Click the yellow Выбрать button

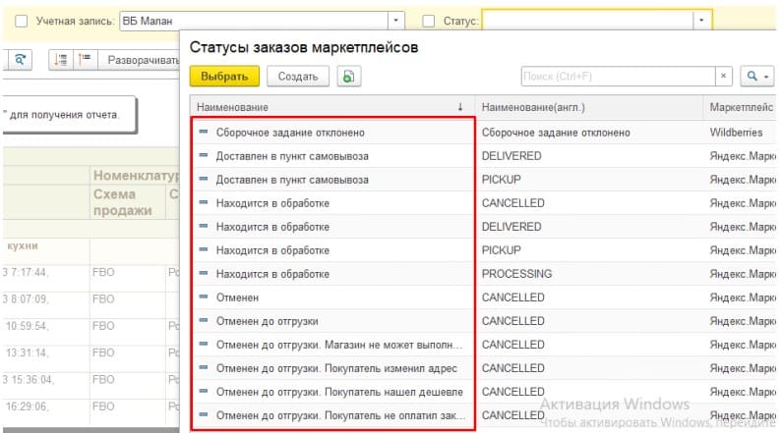point(224,77)
